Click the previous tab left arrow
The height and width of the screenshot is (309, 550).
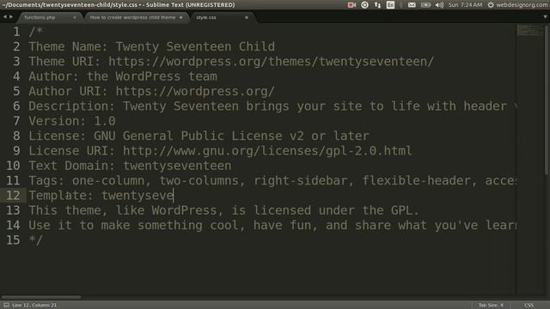click(x=5, y=17)
